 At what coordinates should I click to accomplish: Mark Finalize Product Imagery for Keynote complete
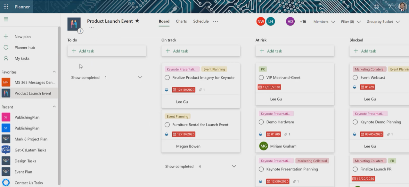167,78
